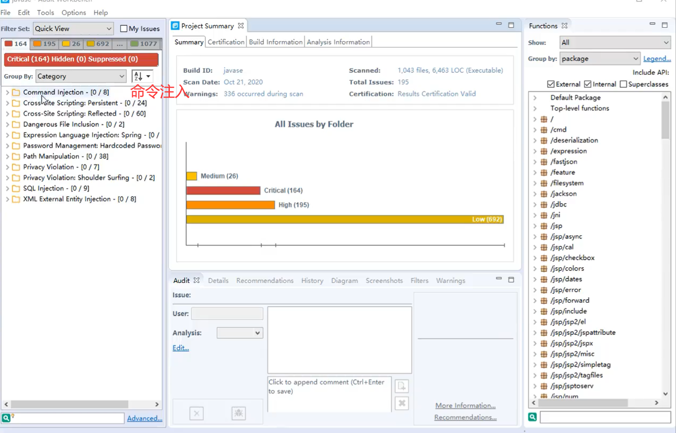Click the Edit... link under Analysis

click(x=181, y=348)
